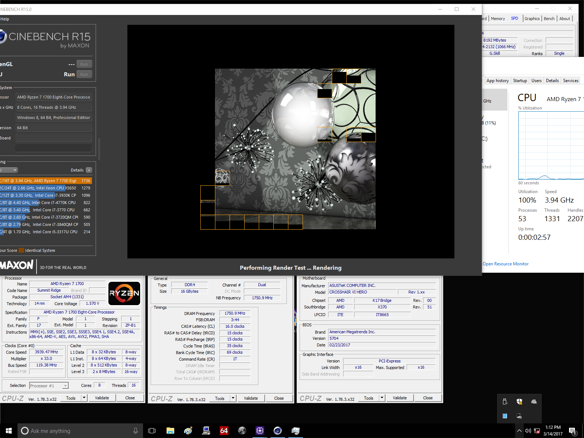Click the Cortana microphone icon
This screenshot has width=584, height=438.
135,431
